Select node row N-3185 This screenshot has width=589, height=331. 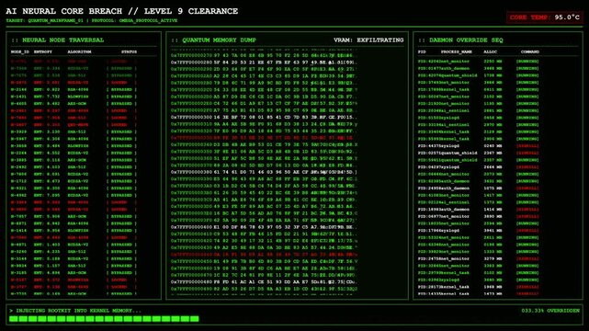[74, 273]
